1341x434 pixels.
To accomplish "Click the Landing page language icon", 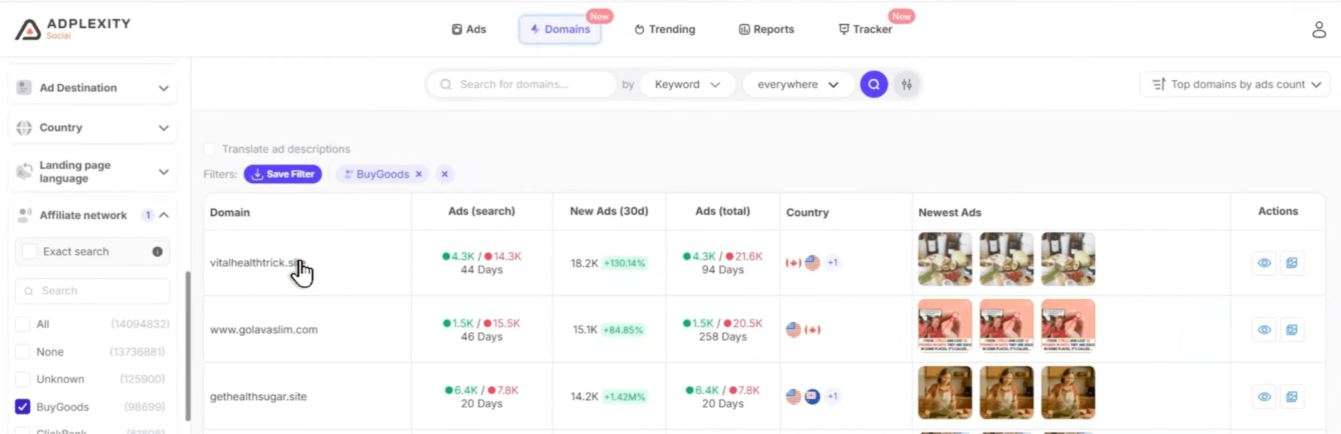I will pos(24,172).
